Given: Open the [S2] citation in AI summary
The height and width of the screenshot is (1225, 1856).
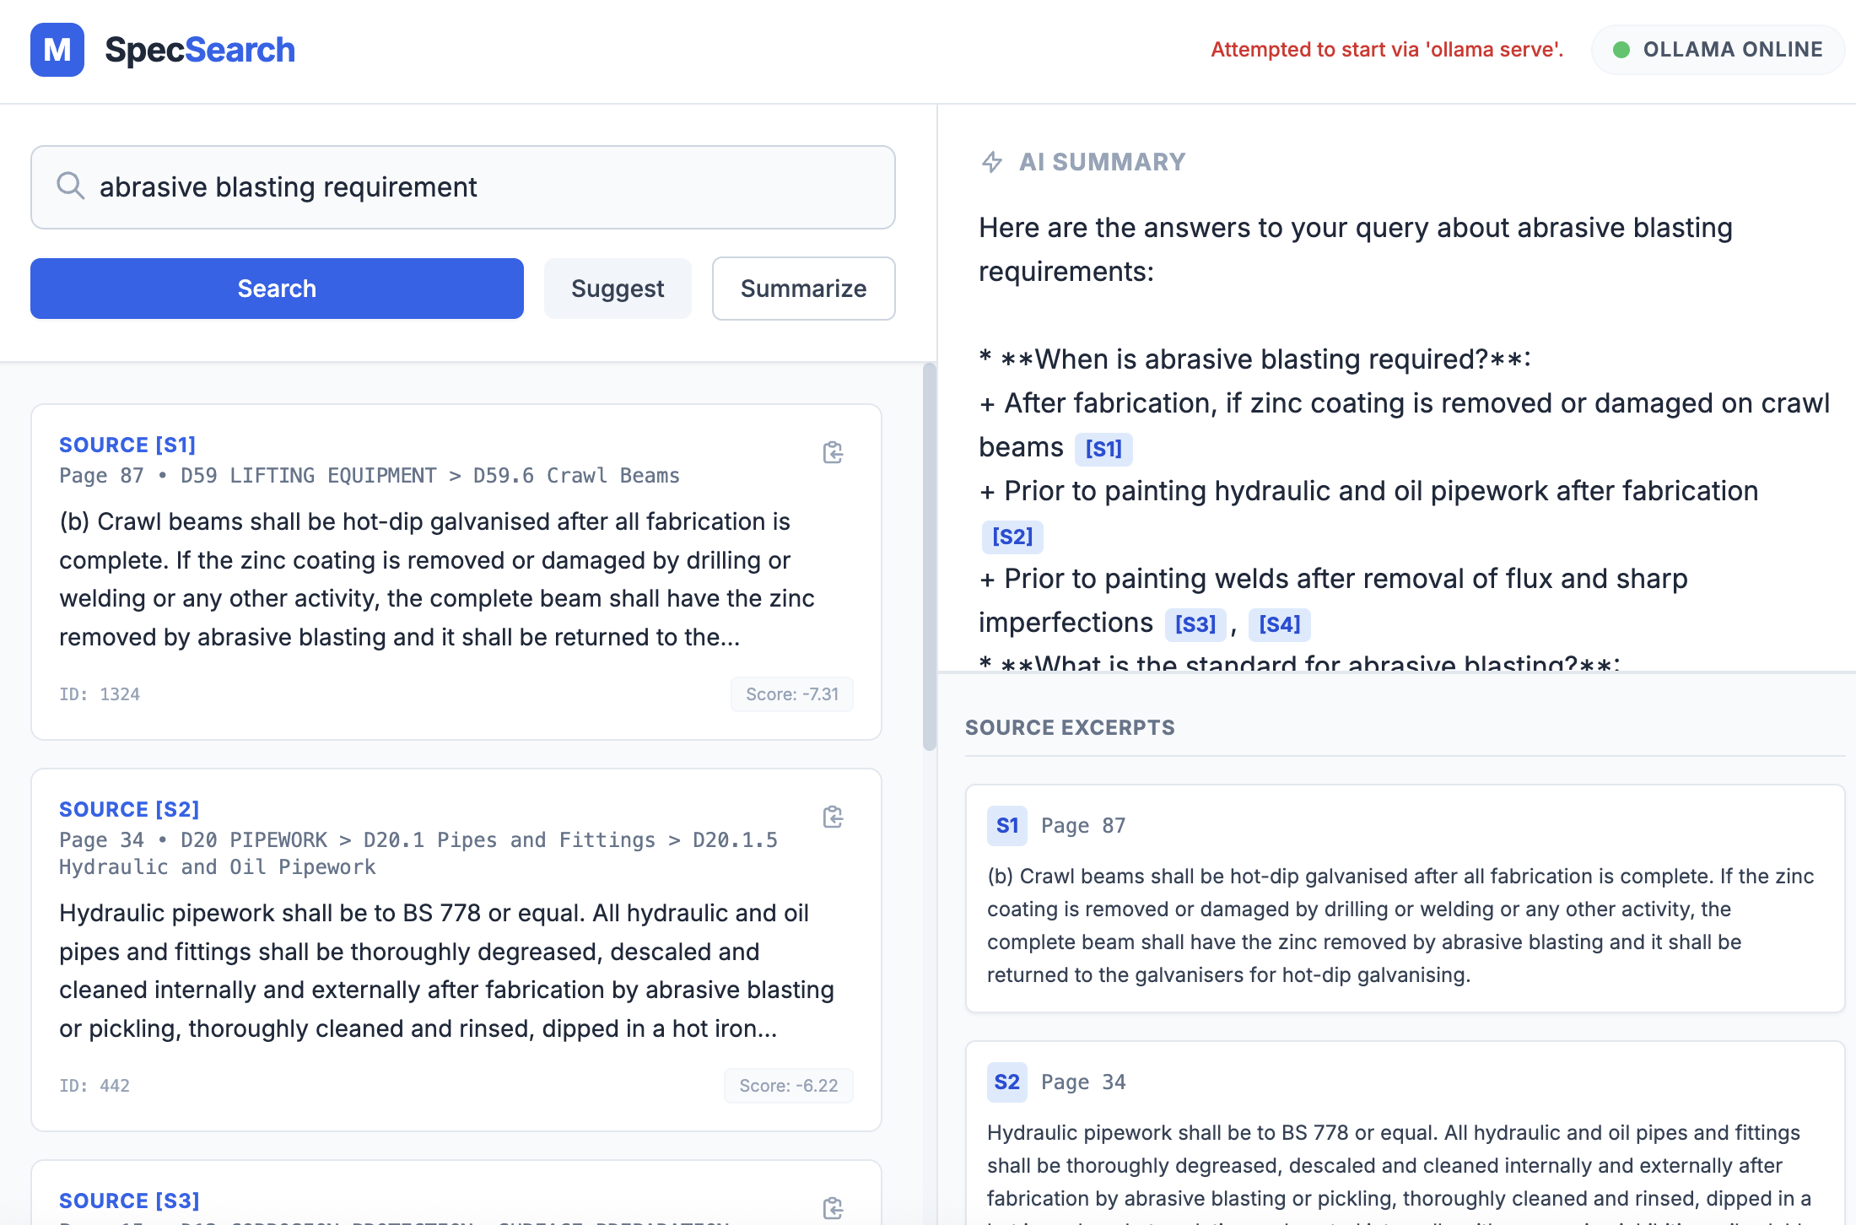Looking at the screenshot, I should pyautogui.click(x=1012, y=537).
